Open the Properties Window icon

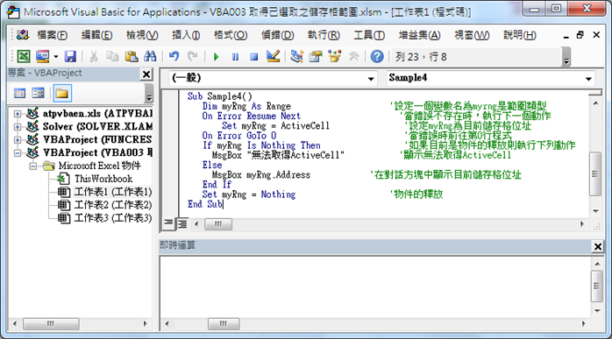[x=316, y=57]
